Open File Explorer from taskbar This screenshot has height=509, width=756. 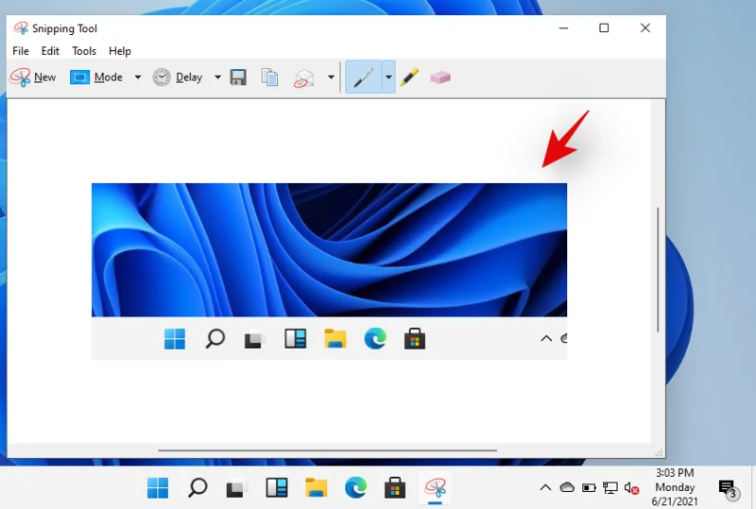[317, 488]
